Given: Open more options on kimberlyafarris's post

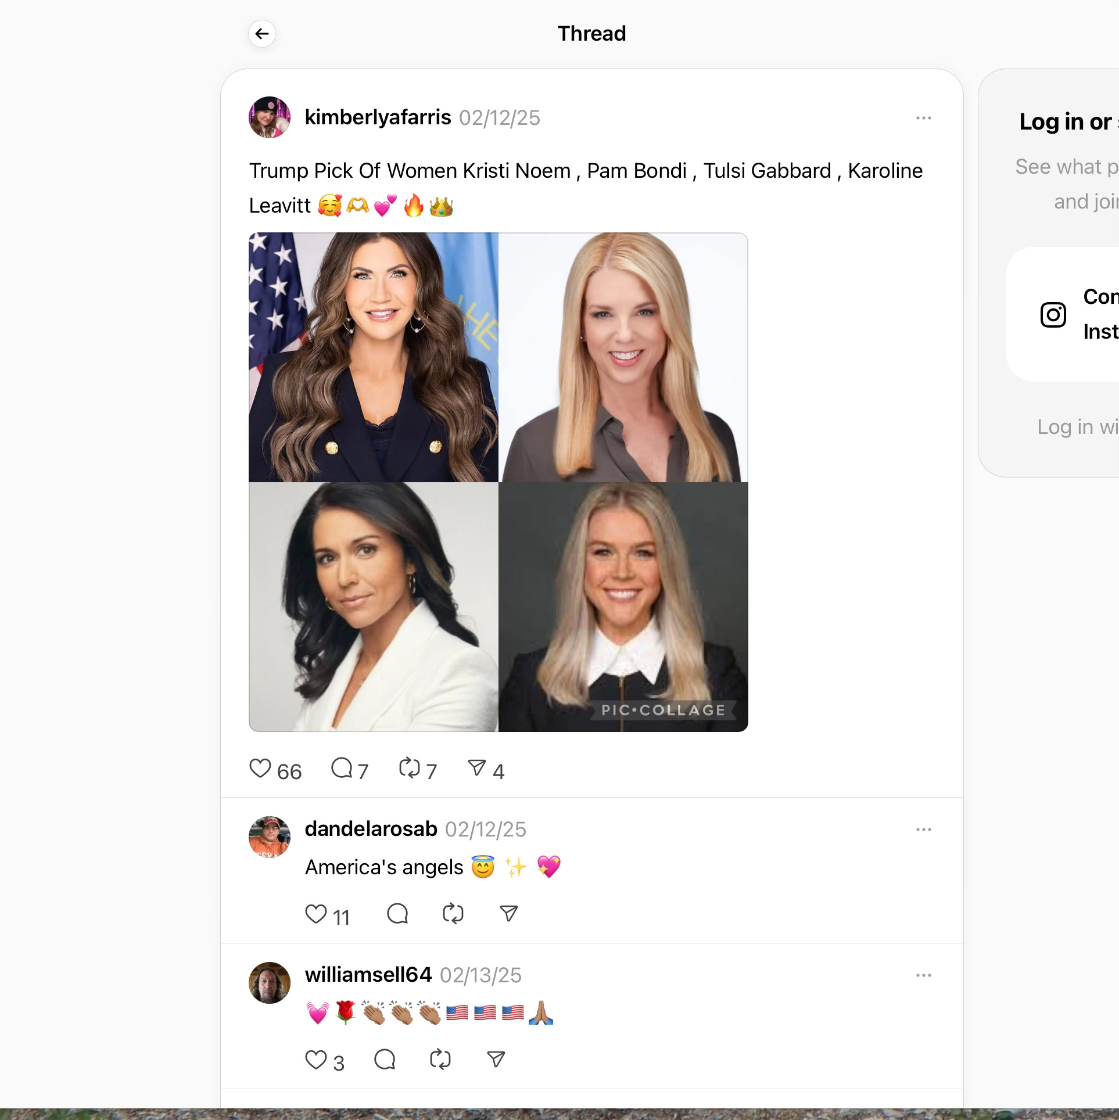Looking at the screenshot, I should coord(924,118).
